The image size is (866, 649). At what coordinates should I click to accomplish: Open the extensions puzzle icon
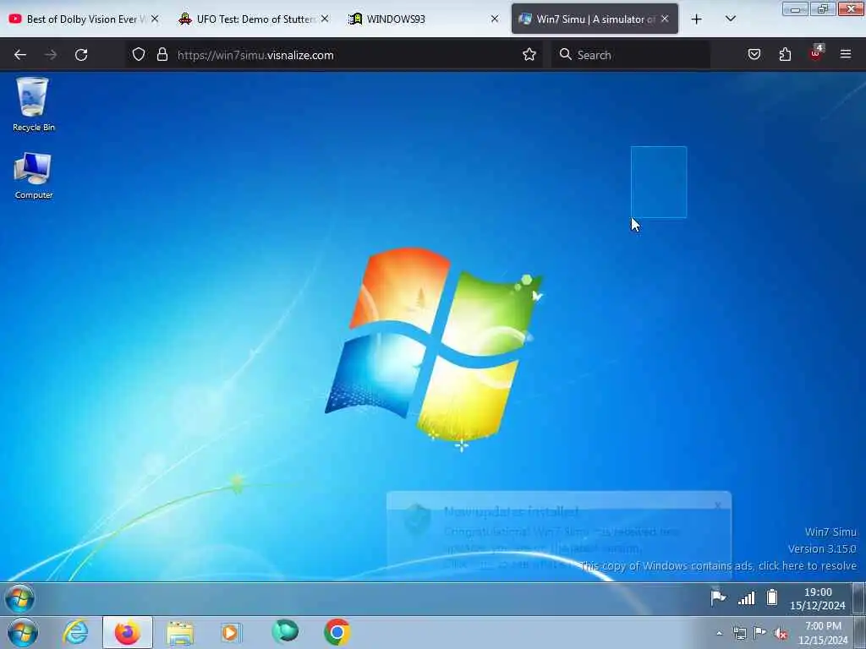tap(785, 55)
